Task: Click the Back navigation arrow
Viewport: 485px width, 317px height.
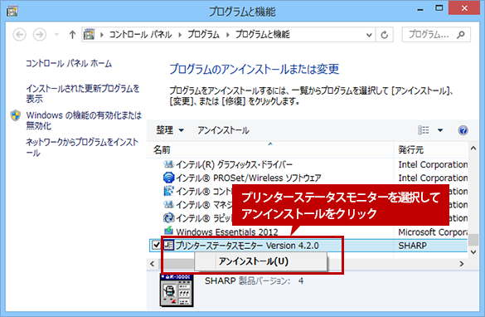Action: [19, 34]
